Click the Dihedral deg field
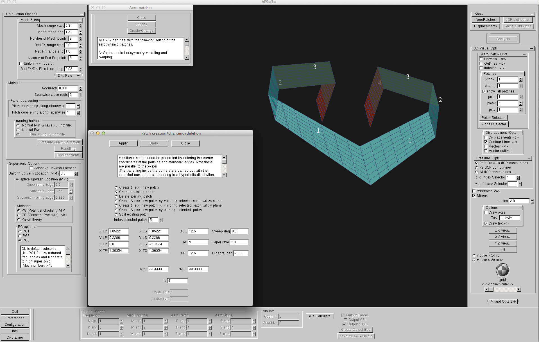 click(241, 253)
